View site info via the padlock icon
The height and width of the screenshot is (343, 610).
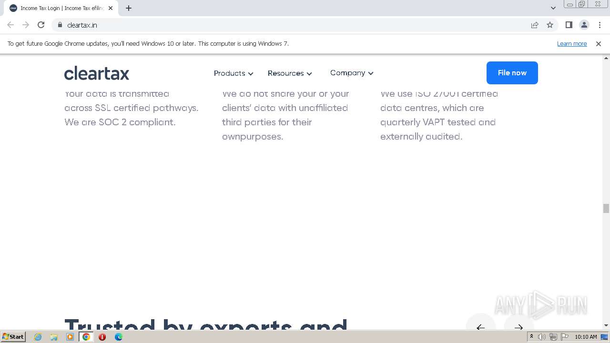click(60, 25)
